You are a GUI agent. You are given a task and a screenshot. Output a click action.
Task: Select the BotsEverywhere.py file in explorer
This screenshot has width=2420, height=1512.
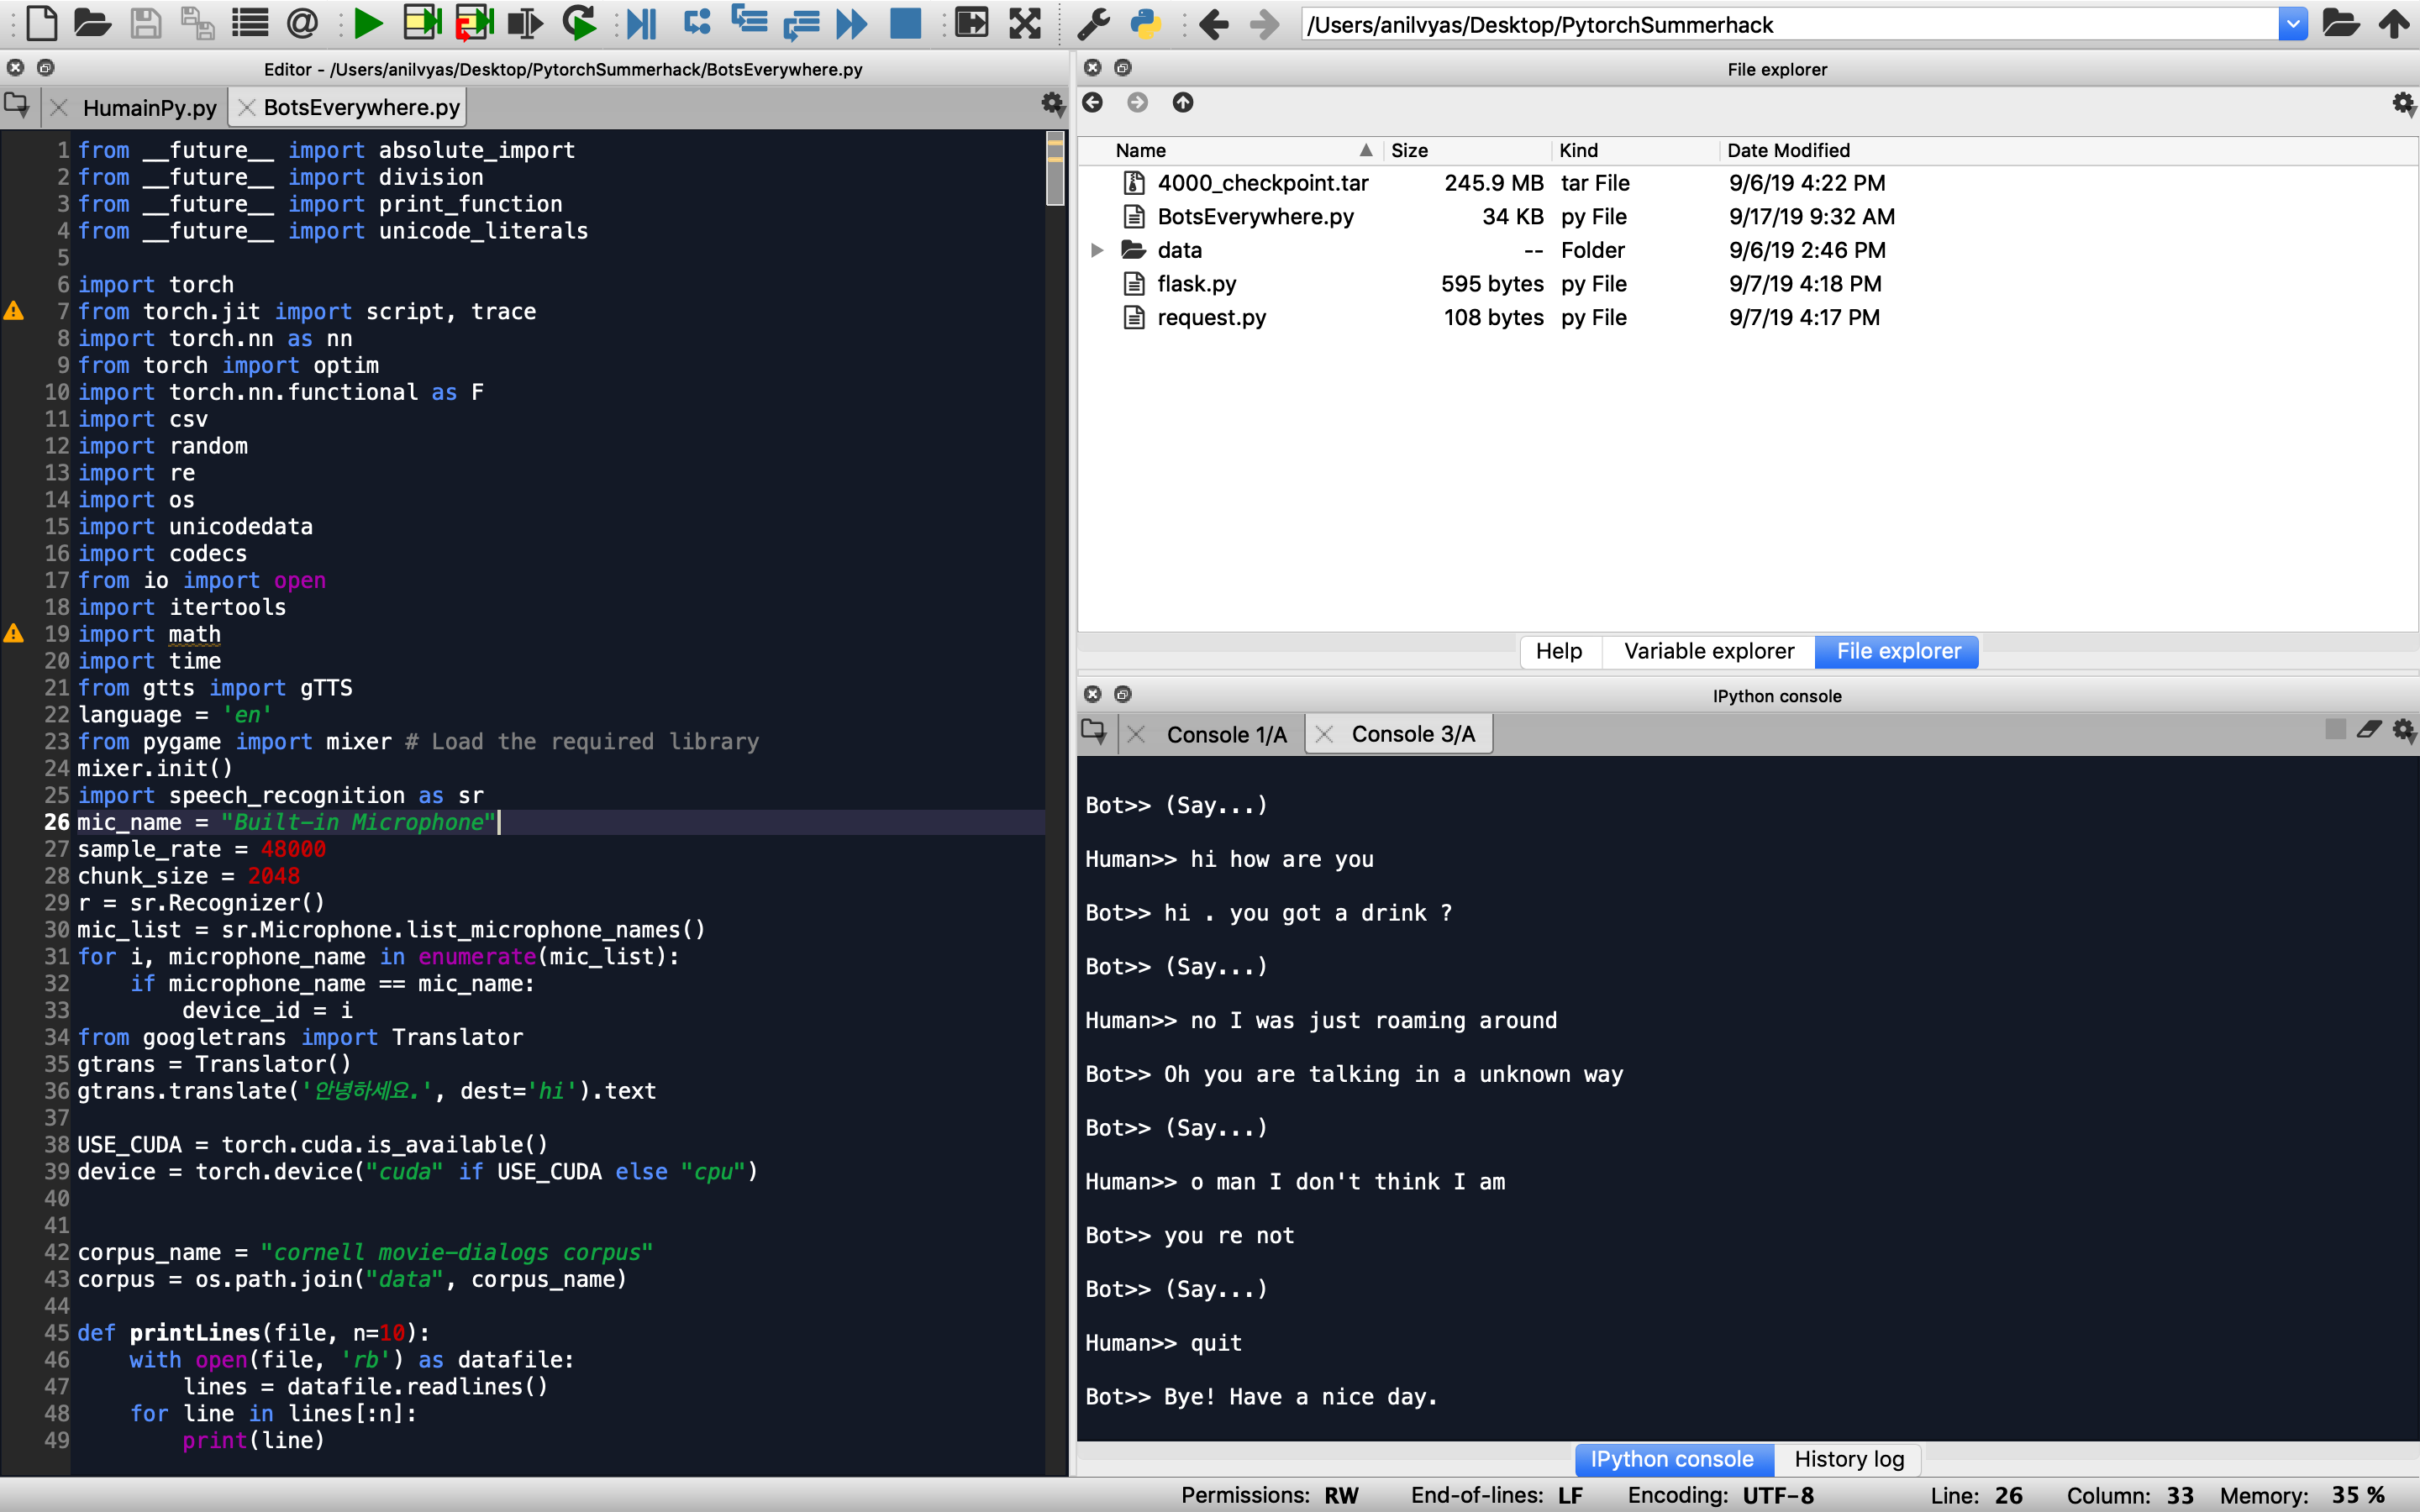(1255, 217)
